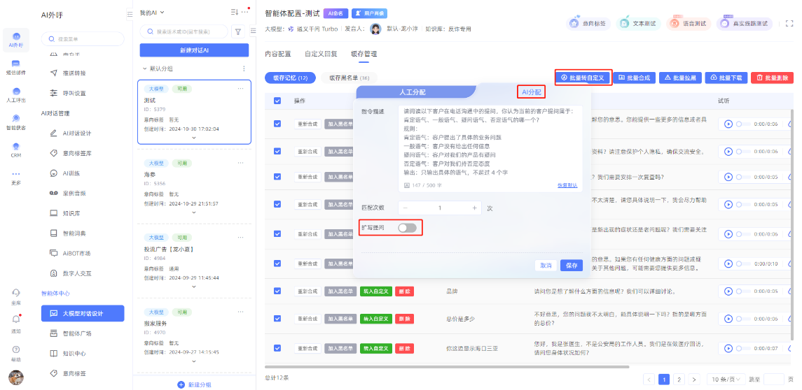Click the fullscreen icon at top right
Image resolution: width=802 pixels, height=390 pixels.
[789, 23]
